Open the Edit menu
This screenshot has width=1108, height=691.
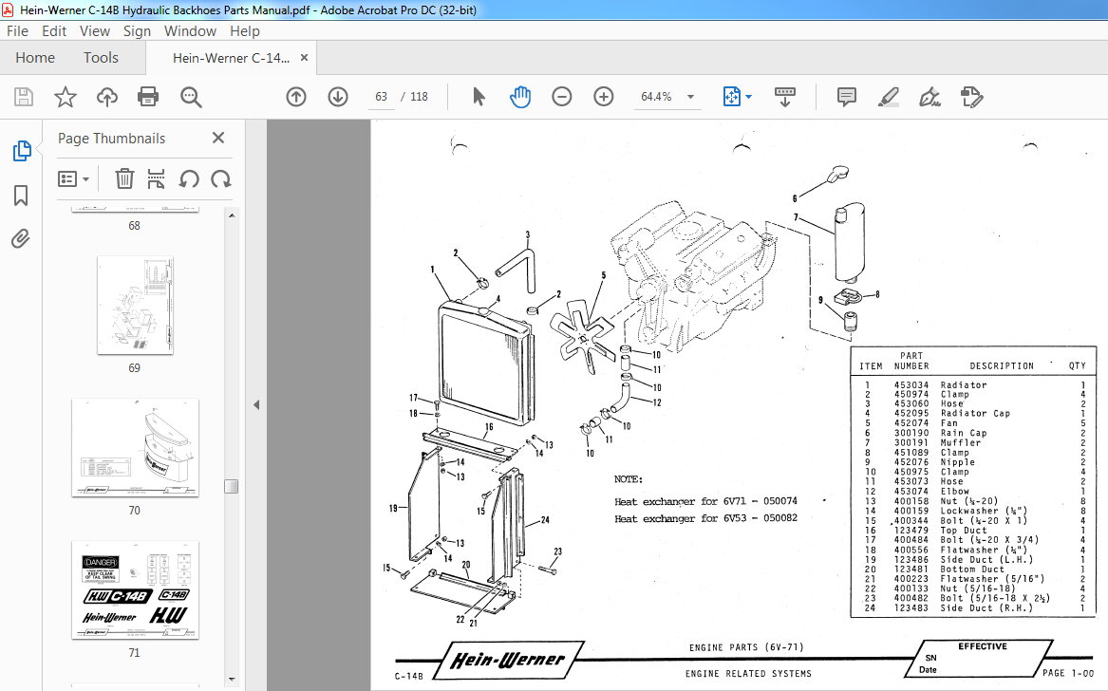pos(54,31)
